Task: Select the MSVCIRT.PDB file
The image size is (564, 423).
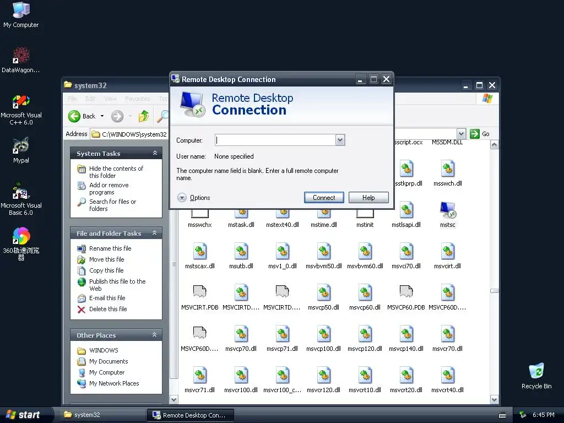Action: (199, 297)
